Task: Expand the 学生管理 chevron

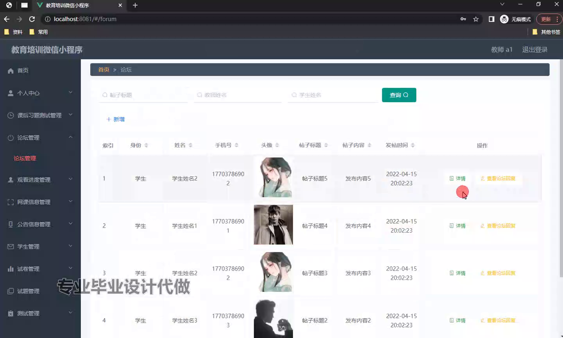Action: [x=70, y=246]
